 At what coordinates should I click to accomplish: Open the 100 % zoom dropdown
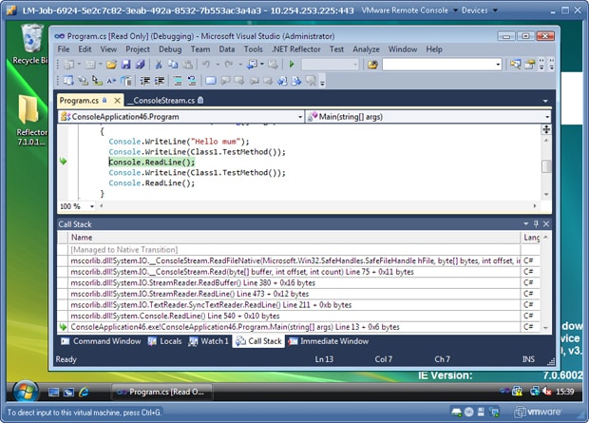tap(91, 206)
